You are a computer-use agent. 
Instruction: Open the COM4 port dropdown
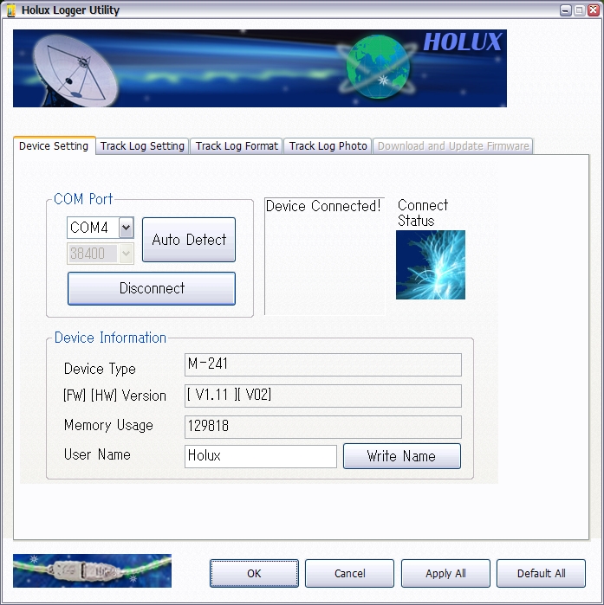pyautogui.click(x=126, y=228)
